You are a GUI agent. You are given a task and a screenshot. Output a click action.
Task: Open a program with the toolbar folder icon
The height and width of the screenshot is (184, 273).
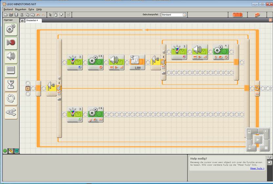[x=11, y=15]
